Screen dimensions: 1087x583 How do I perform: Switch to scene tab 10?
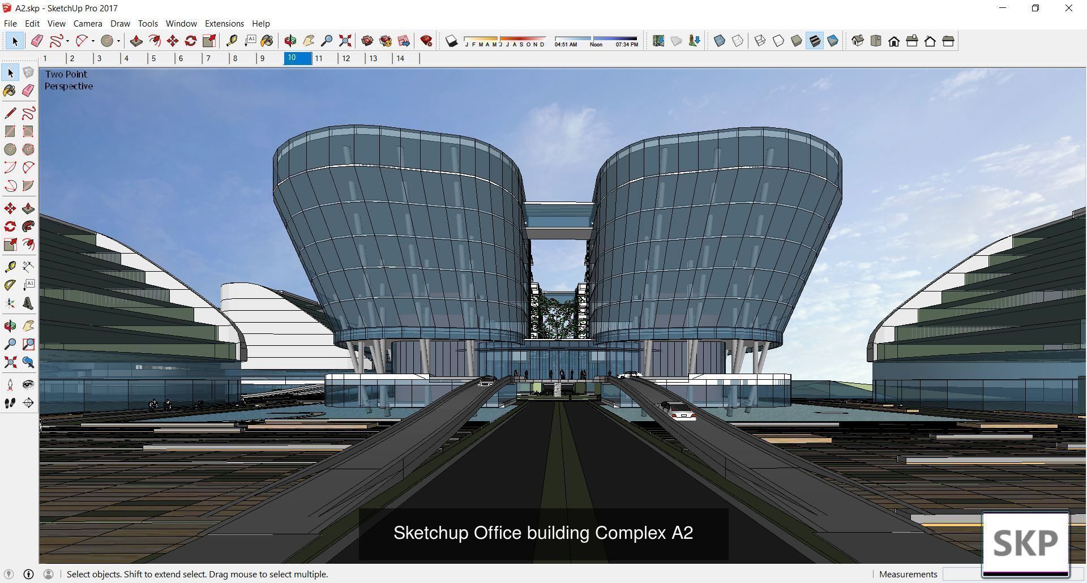pos(298,58)
